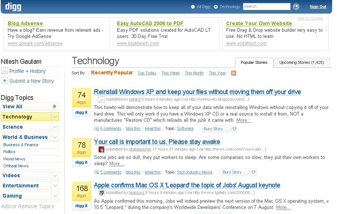Expand the Science topic dropdown arrow
Screen dimensions: 342x214
pos(55,127)
